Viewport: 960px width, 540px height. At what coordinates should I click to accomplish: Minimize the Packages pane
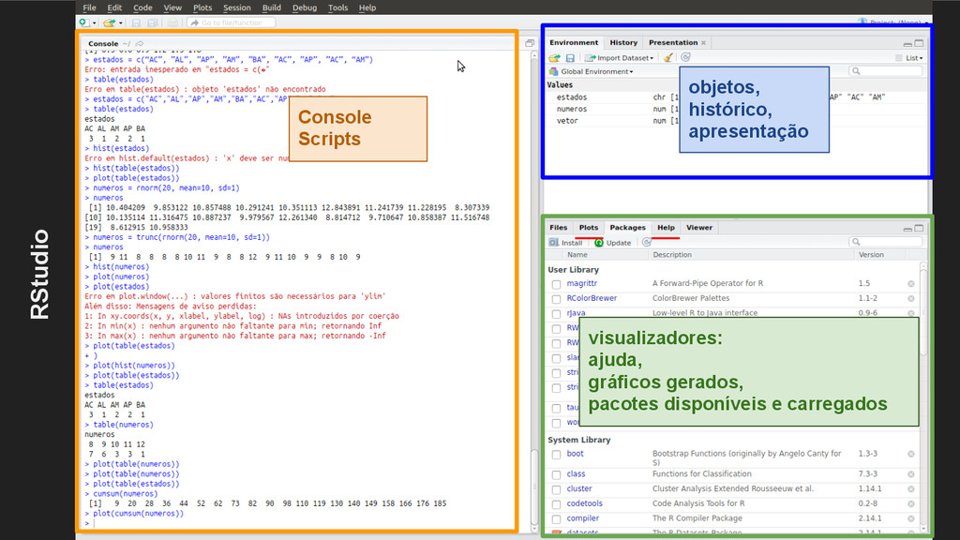tap(907, 229)
